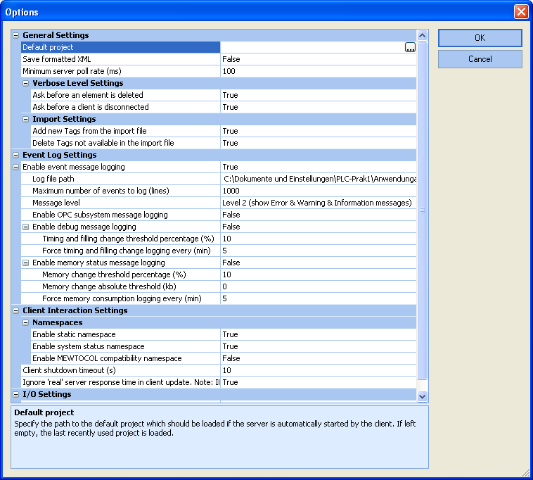The height and width of the screenshot is (480, 533).
Task: Select Force timing and filling change logging row
Action: tap(121, 251)
